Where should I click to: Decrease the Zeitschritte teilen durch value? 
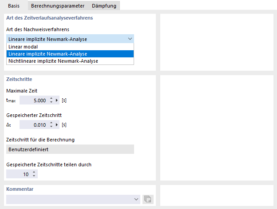coord(34,176)
